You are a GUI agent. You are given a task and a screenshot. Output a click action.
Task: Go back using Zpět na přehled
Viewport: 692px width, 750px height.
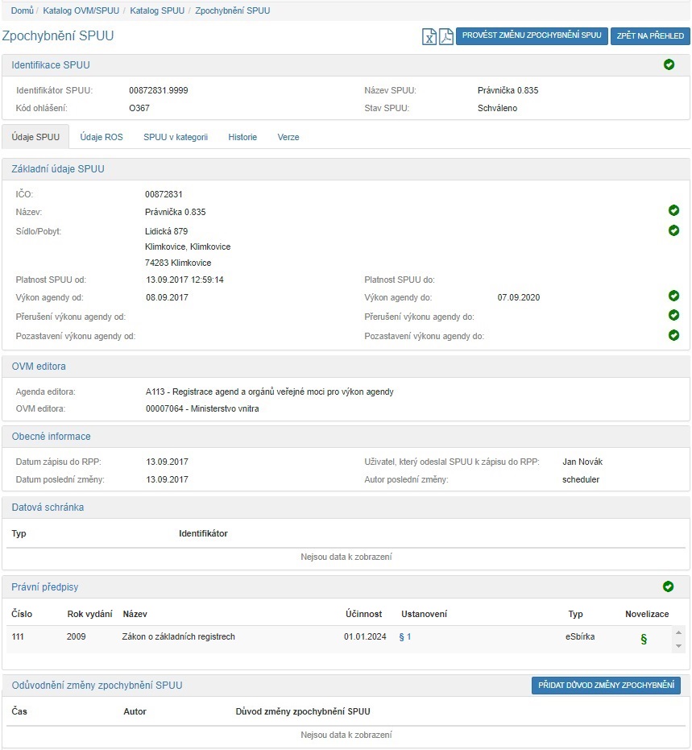[x=650, y=36]
